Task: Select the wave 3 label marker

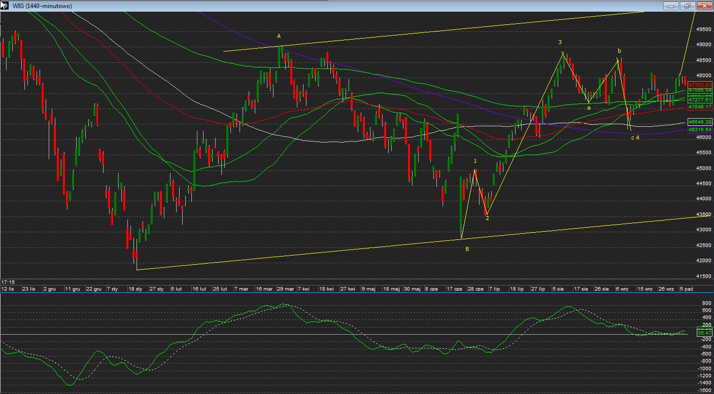Action: [560, 42]
